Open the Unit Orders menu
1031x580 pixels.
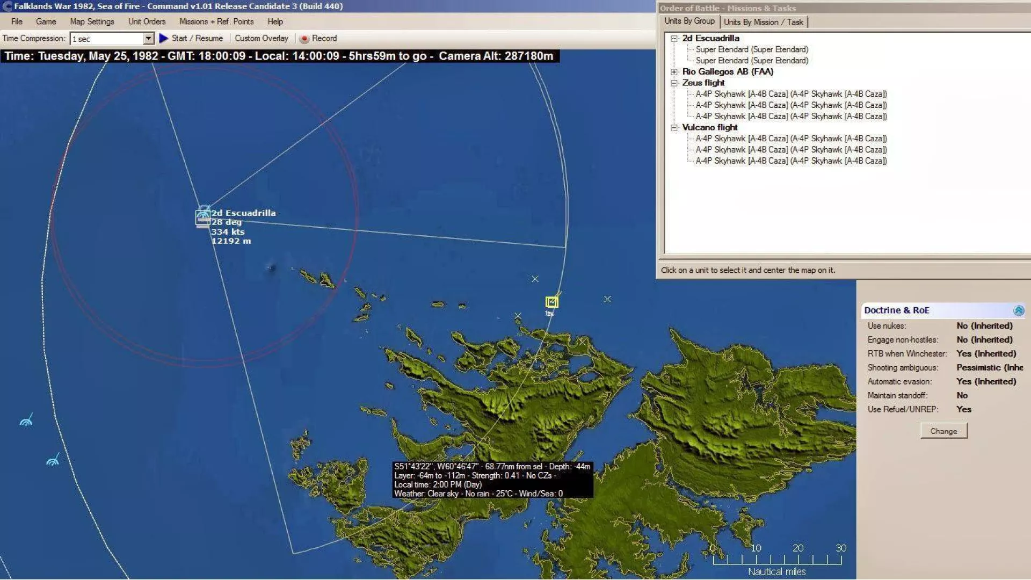[x=147, y=21]
